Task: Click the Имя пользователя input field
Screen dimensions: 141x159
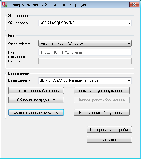Action: 85,52
